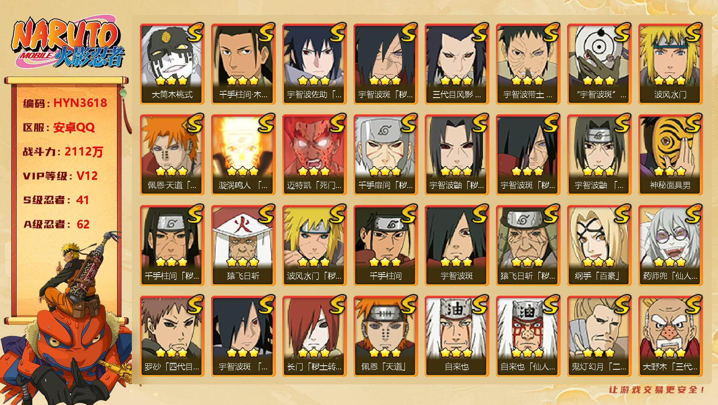Click the three-star rating on 宇智波斑 card
This screenshot has height=405, width=718.
tap(457, 262)
